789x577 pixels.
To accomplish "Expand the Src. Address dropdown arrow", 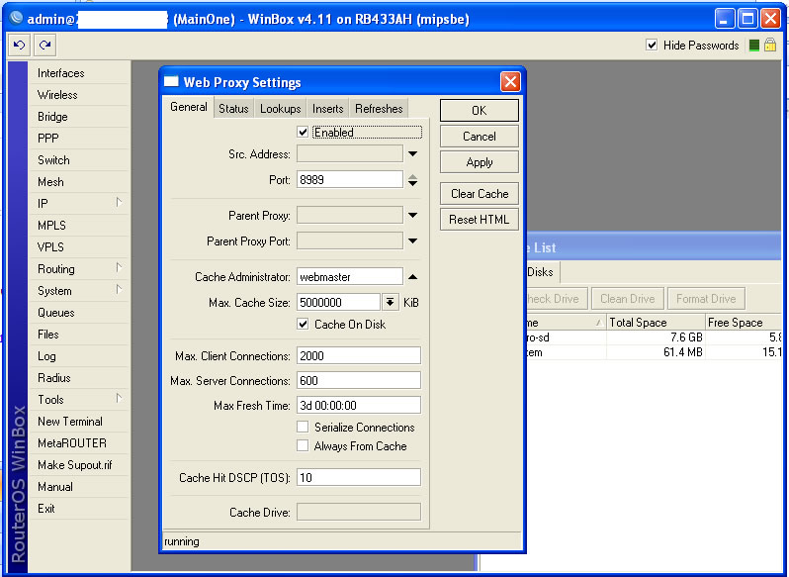I will click(x=412, y=154).
